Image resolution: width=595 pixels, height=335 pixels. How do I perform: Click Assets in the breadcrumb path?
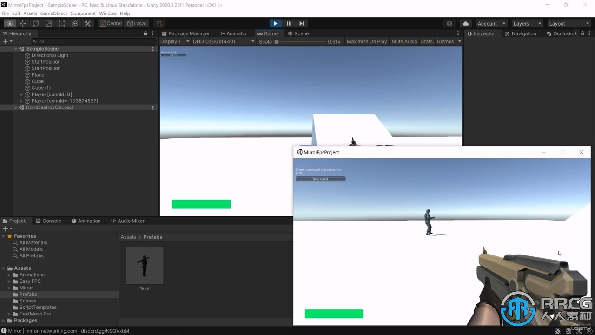click(128, 237)
